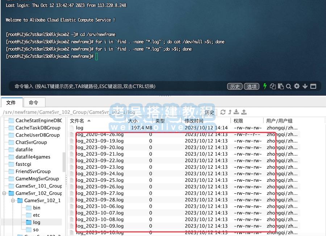Open the 选项 options button
This screenshot has height=236, width=326.
(x=251, y=86)
